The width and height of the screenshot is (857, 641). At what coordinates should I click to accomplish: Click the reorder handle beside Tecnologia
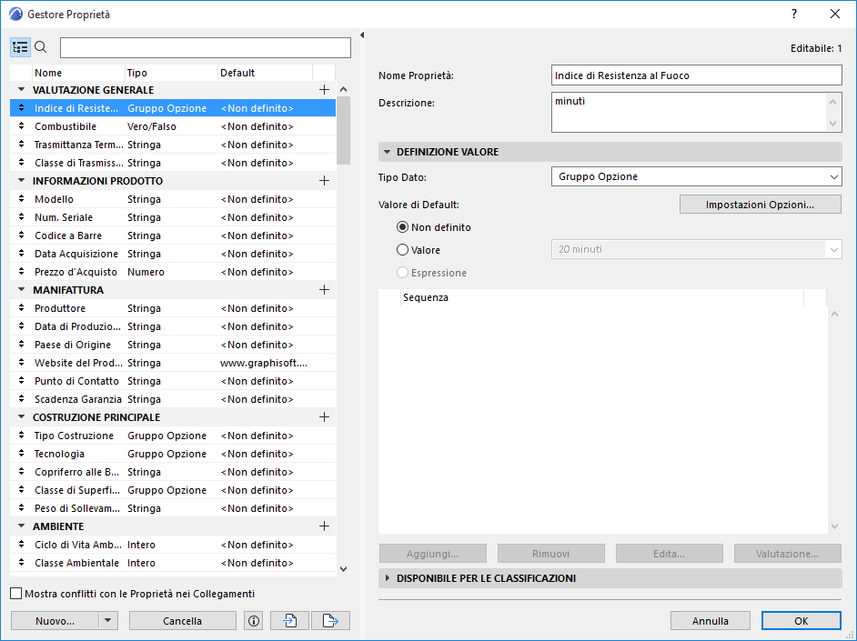point(21,453)
